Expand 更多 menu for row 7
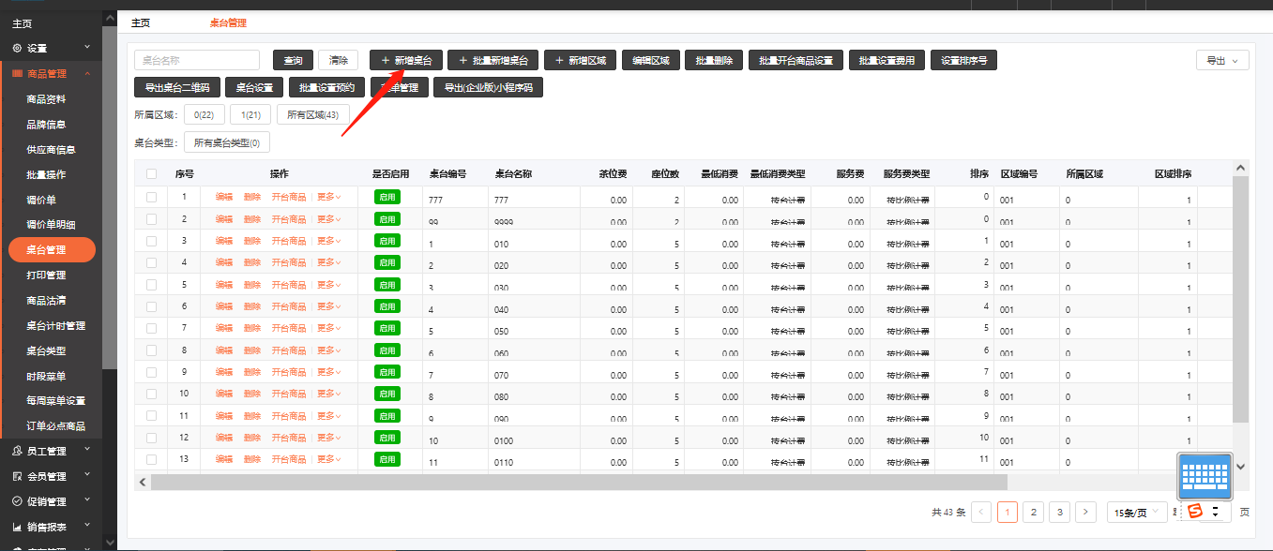The height and width of the screenshot is (551, 1273). [329, 328]
